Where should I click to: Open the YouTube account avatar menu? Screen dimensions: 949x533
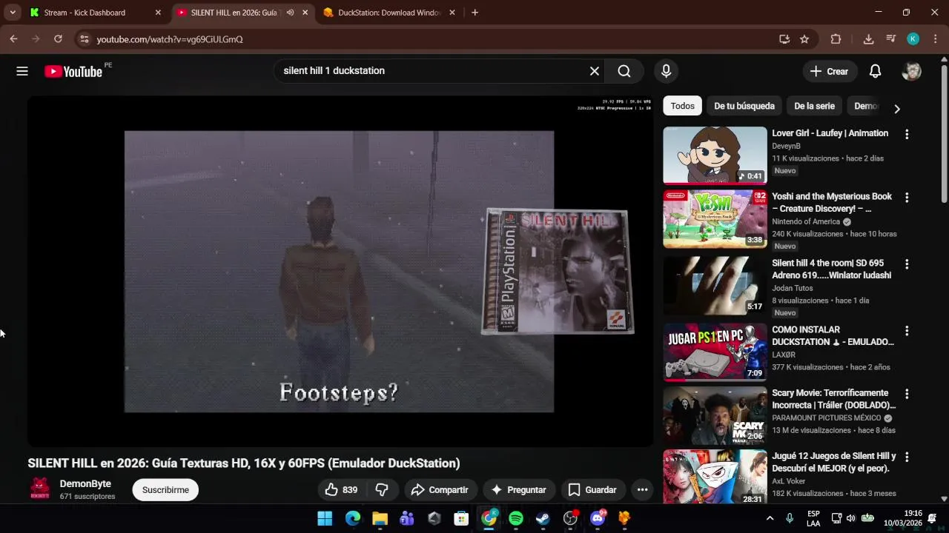coord(911,71)
